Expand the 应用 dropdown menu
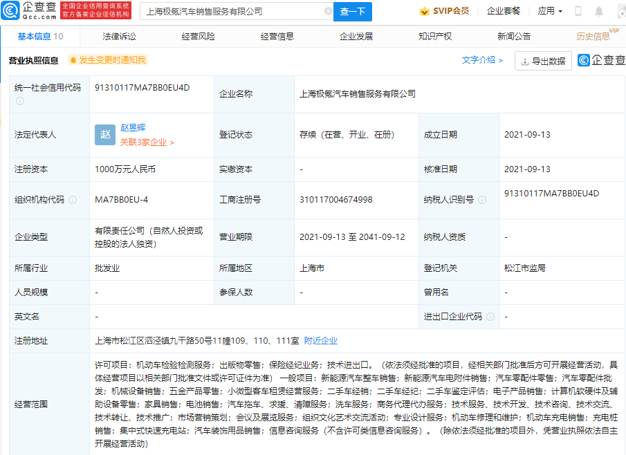This screenshot has height=455, width=626. click(x=550, y=12)
